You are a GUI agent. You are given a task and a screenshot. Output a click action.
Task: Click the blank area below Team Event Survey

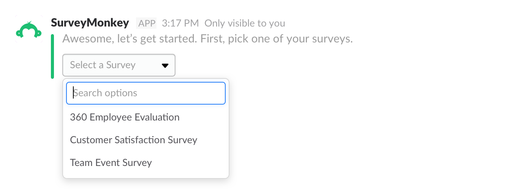[145, 174]
